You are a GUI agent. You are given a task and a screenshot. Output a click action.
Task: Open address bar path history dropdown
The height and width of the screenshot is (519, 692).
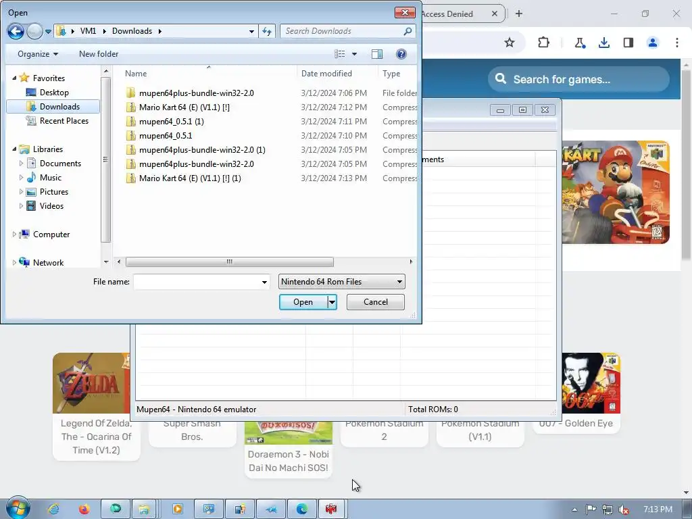pyautogui.click(x=251, y=31)
